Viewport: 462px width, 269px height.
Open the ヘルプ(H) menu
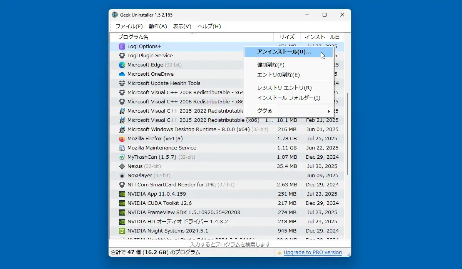209,27
